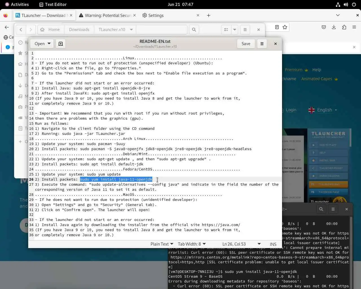Open Firefox extensions icon

pos(344,27)
